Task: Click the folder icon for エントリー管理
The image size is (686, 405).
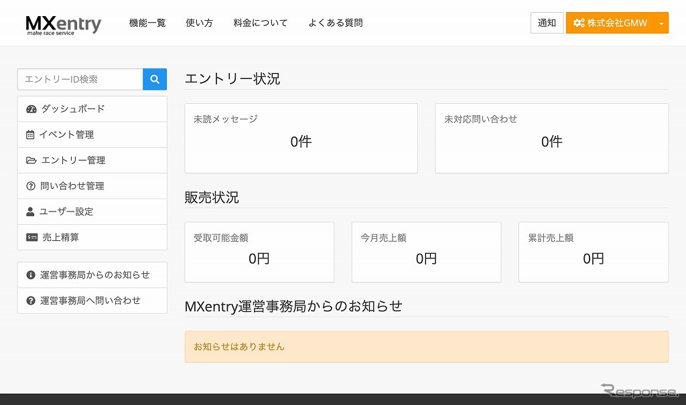Action: 31,161
